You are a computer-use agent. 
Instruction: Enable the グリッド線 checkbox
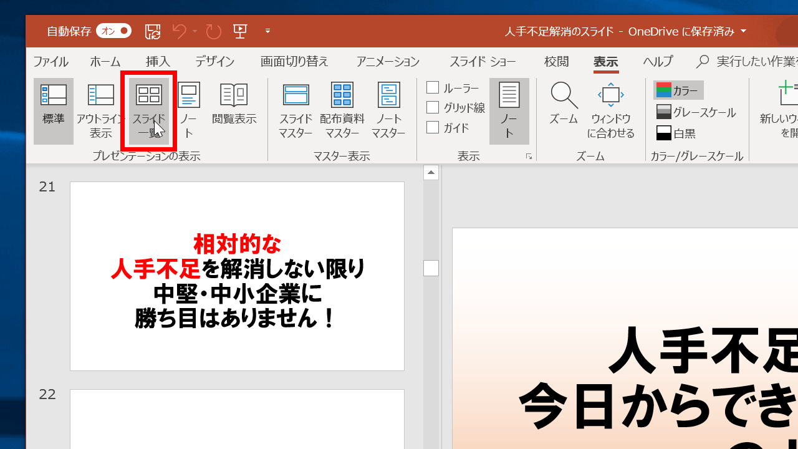point(431,107)
